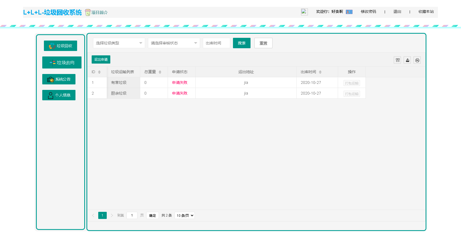
Task: Click jia address in 有害垃圾 row
Action: coord(246,82)
